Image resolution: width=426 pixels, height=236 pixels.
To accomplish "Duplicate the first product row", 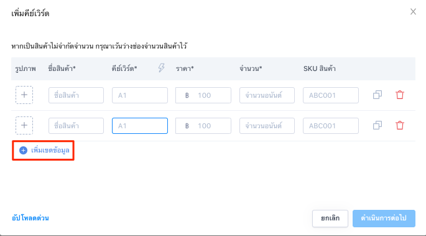I will pos(377,95).
